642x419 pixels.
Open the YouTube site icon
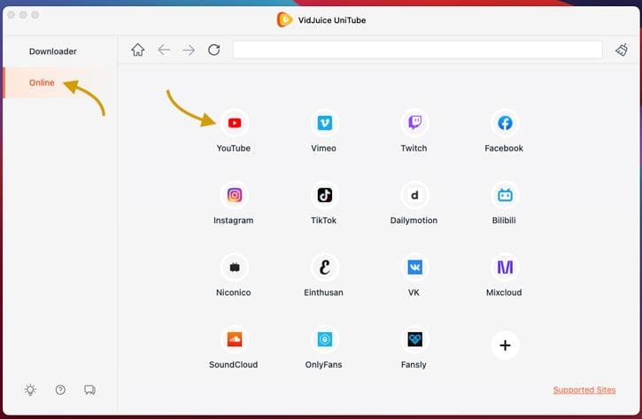235,123
